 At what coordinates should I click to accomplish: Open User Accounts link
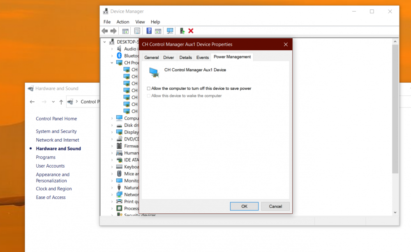50,166
